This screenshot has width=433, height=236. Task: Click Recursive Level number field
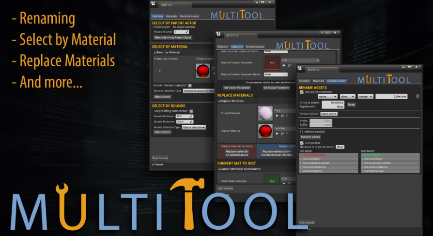pos(181,32)
